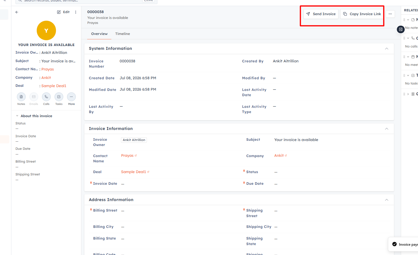Collapse the System Information section
This screenshot has height=255, width=418.
pyautogui.click(x=387, y=49)
